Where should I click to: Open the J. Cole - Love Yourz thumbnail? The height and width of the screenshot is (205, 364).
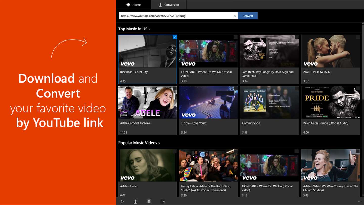(209, 102)
